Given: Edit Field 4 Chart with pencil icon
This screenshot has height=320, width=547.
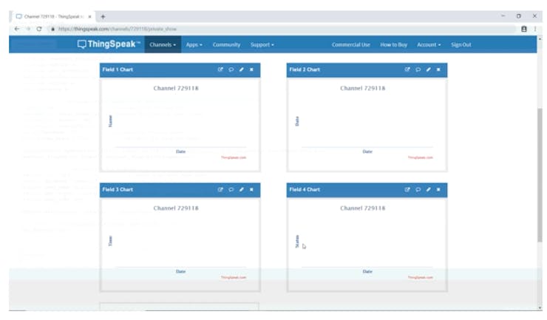Looking at the screenshot, I should [429, 189].
